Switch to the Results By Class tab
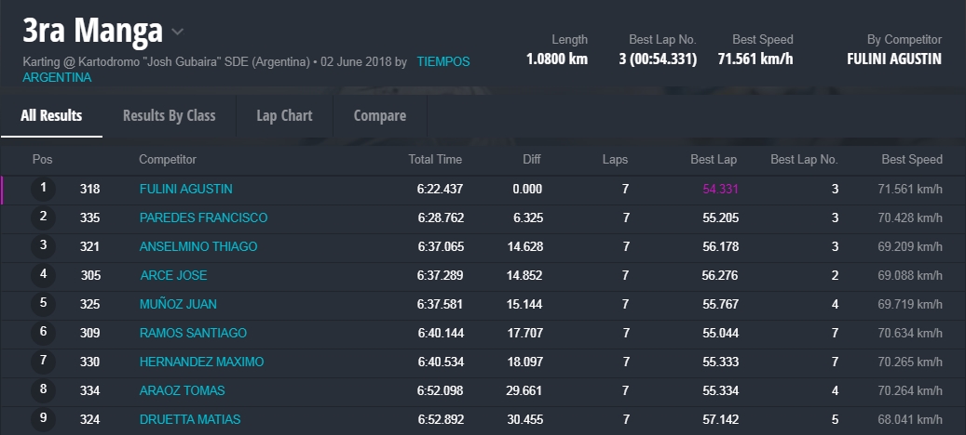Image resolution: width=966 pixels, height=435 pixels. (x=169, y=116)
